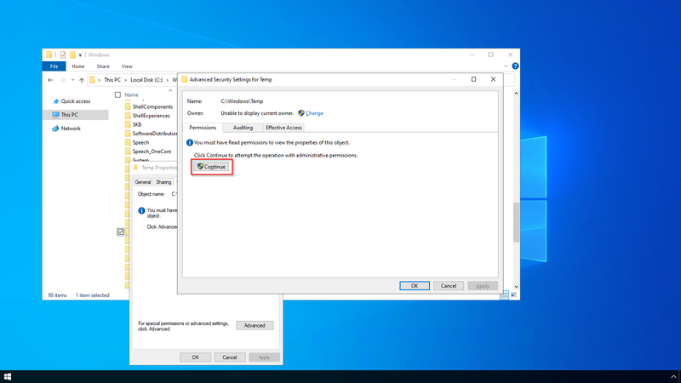Select the ShellComponents folder
Screen dimensions: 681x383
click(152, 107)
